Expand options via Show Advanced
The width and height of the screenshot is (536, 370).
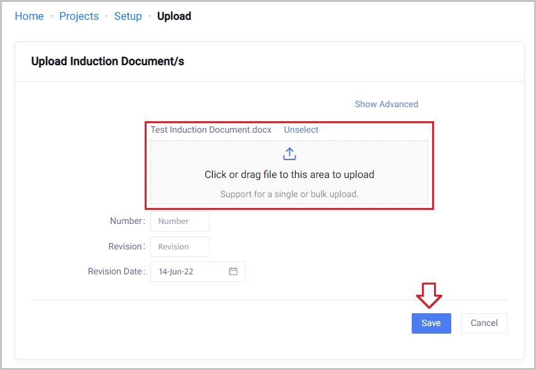click(386, 104)
